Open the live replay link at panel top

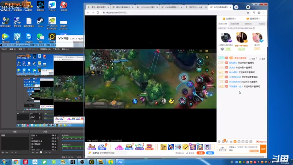[x=253, y=19]
